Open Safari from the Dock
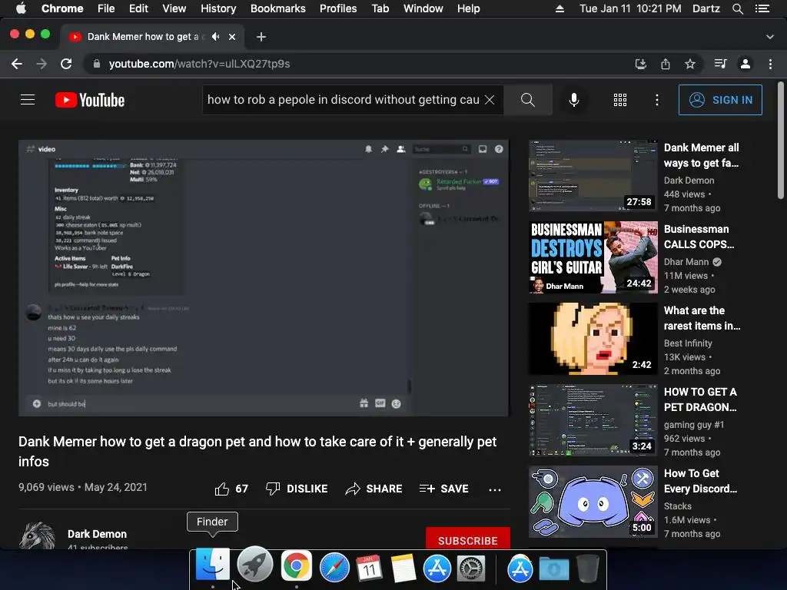This screenshot has height=590, width=787. click(335, 567)
